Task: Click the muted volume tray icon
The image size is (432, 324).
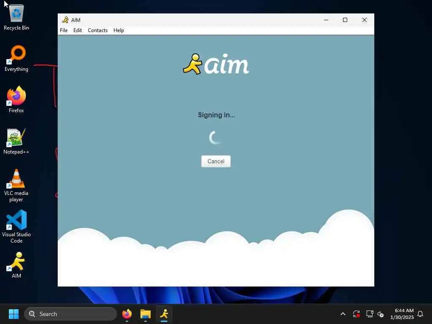Action: (381, 314)
